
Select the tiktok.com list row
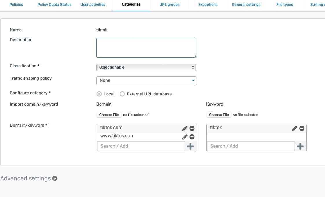(147, 128)
